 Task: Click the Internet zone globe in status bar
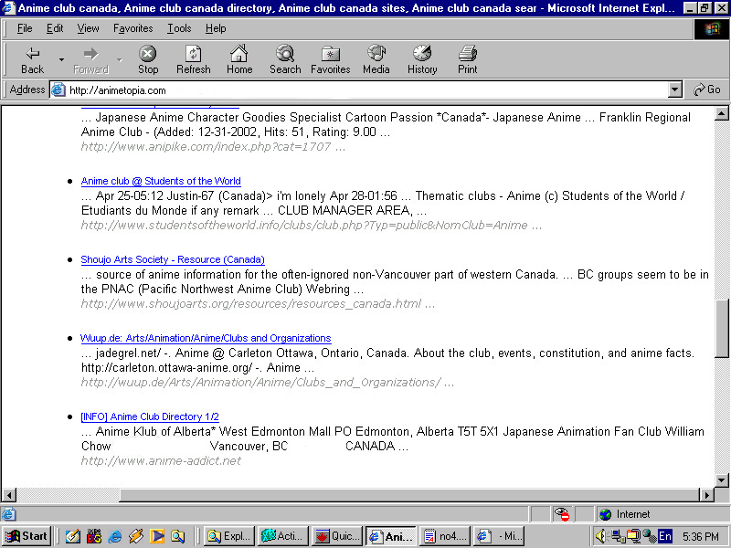pos(606,514)
